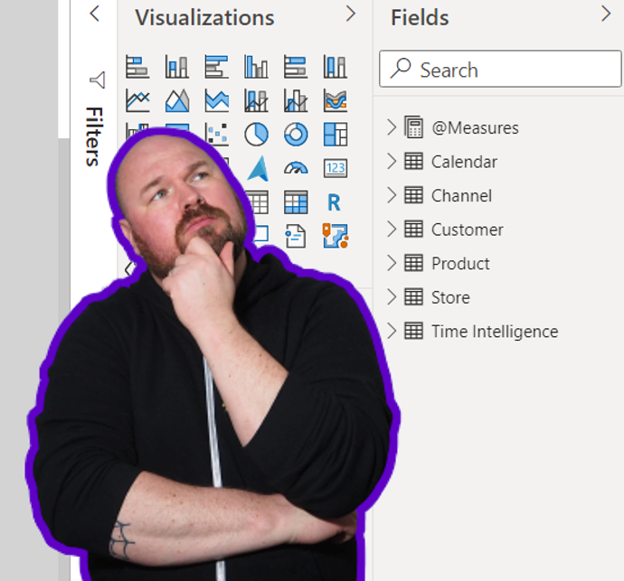Insert a Stacked area chart visual
624x581 pixels.
coord(216,100)
